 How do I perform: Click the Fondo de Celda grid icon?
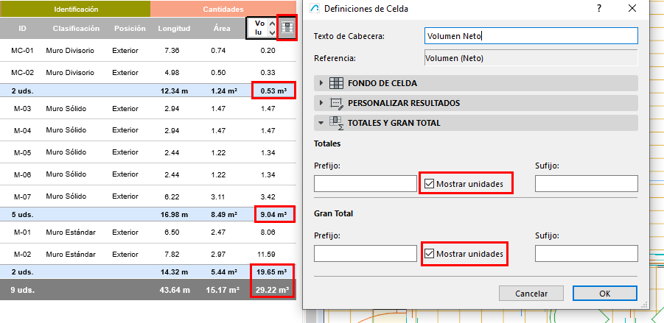point(336,83)
